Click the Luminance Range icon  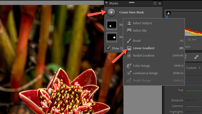129,73
